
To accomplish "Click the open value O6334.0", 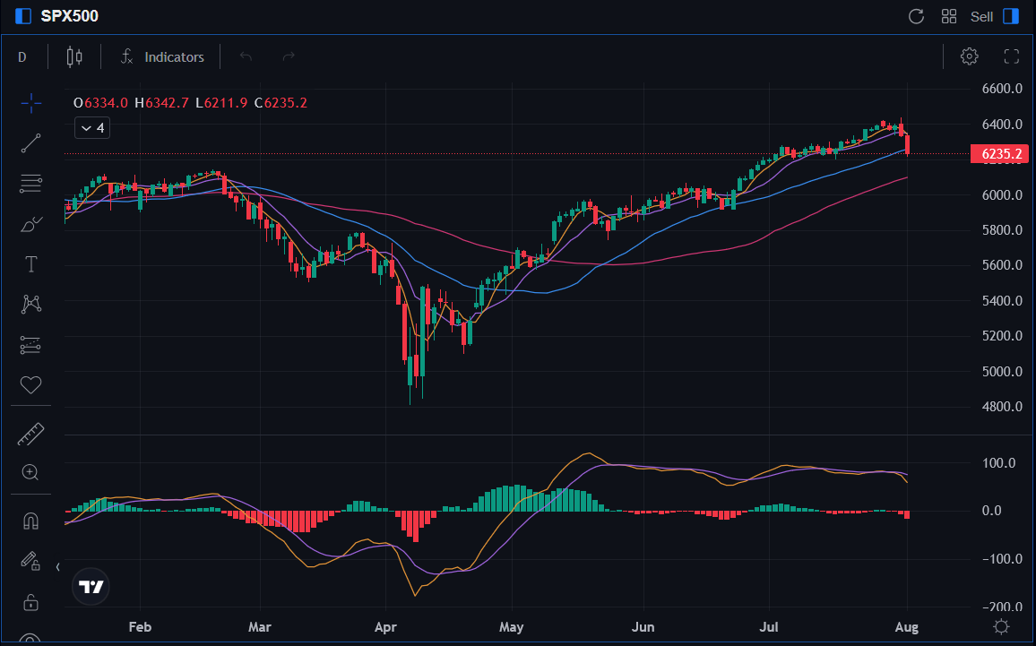I will coord(100,103).
